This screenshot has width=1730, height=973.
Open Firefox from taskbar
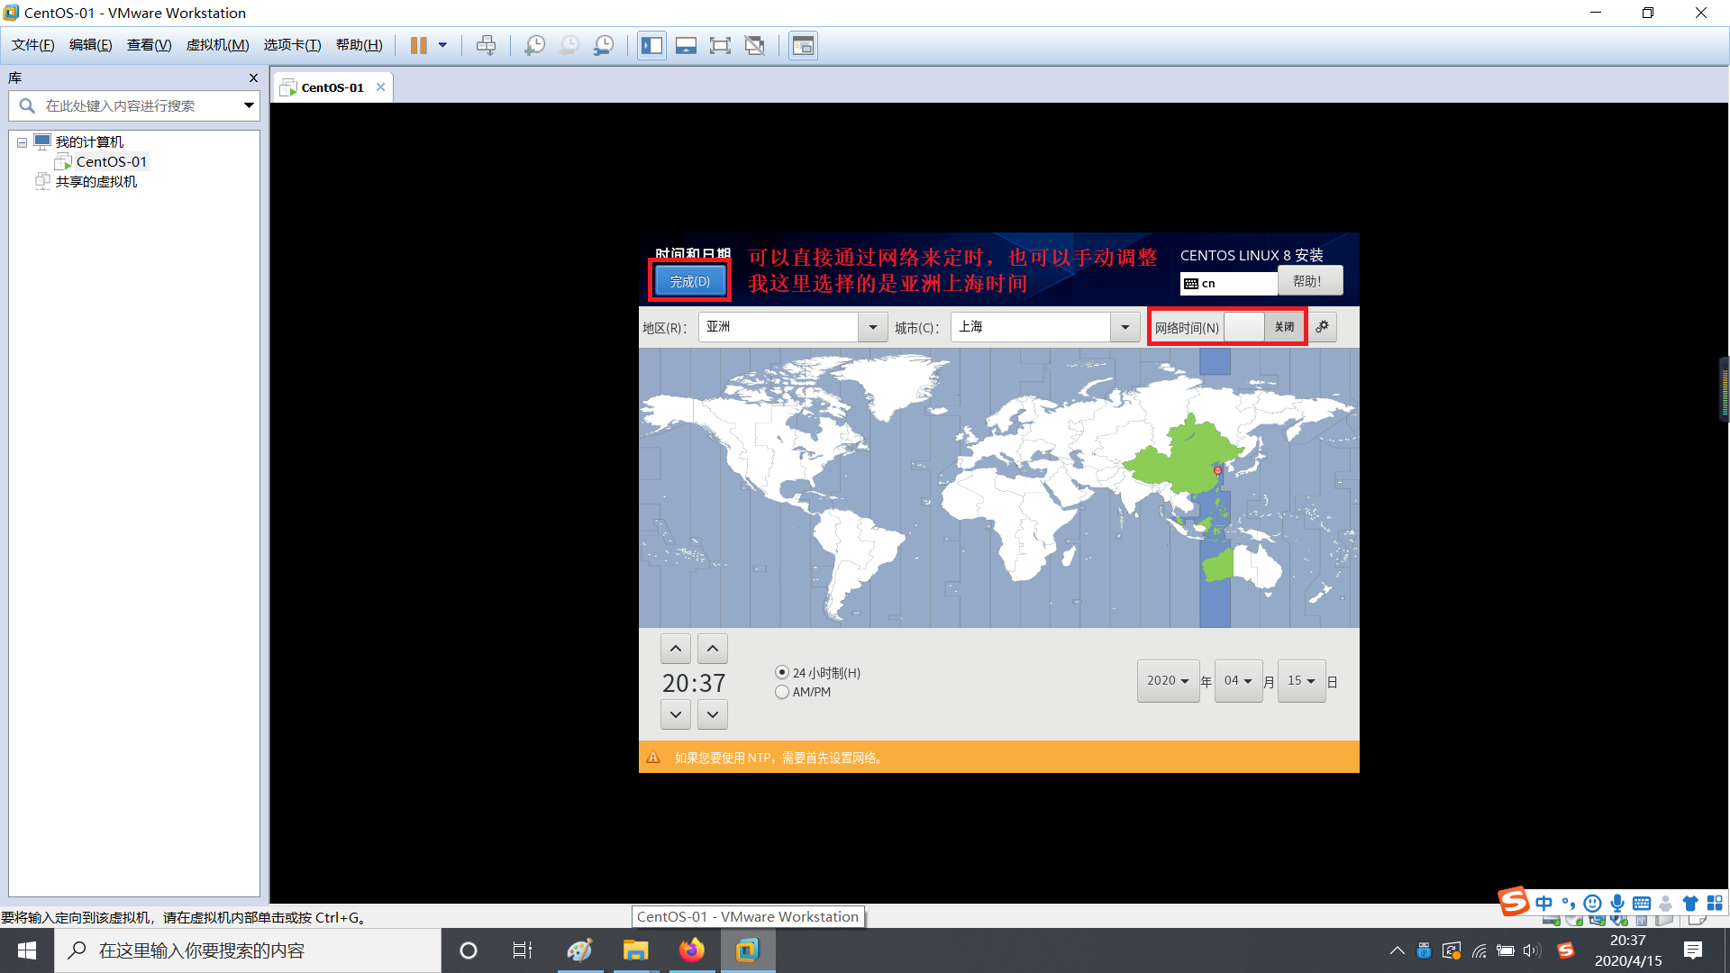(x=692, y=950)
